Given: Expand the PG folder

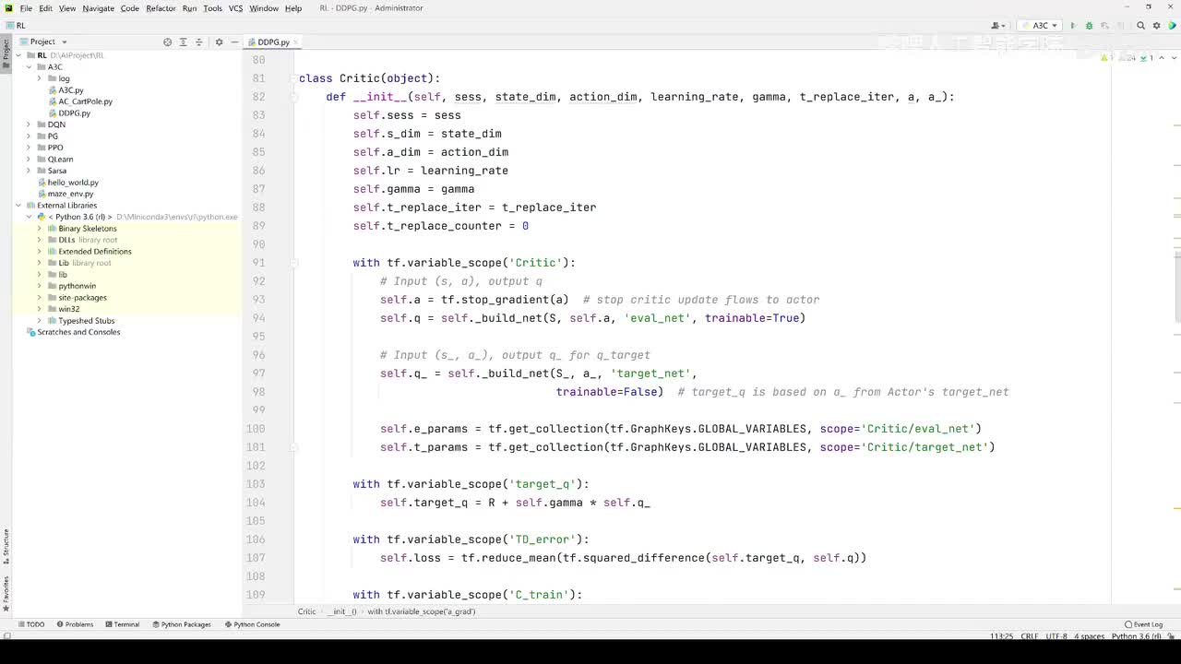Looking at the screenshot, I should tap(29, 136).
